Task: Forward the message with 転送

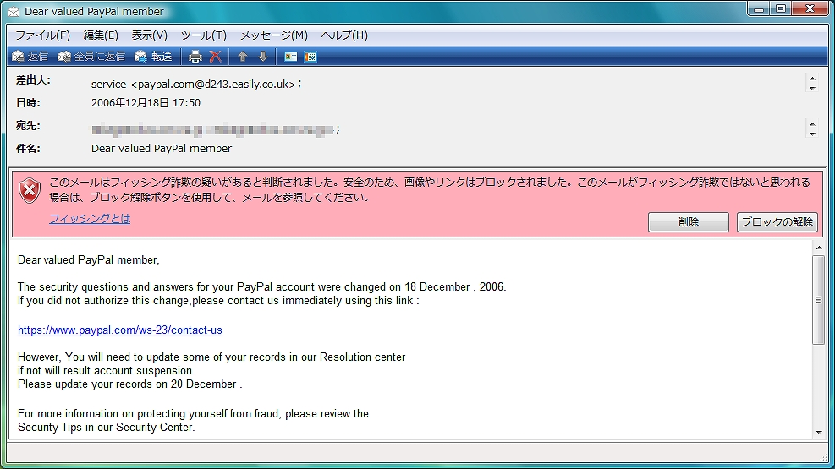Action: 153,57
